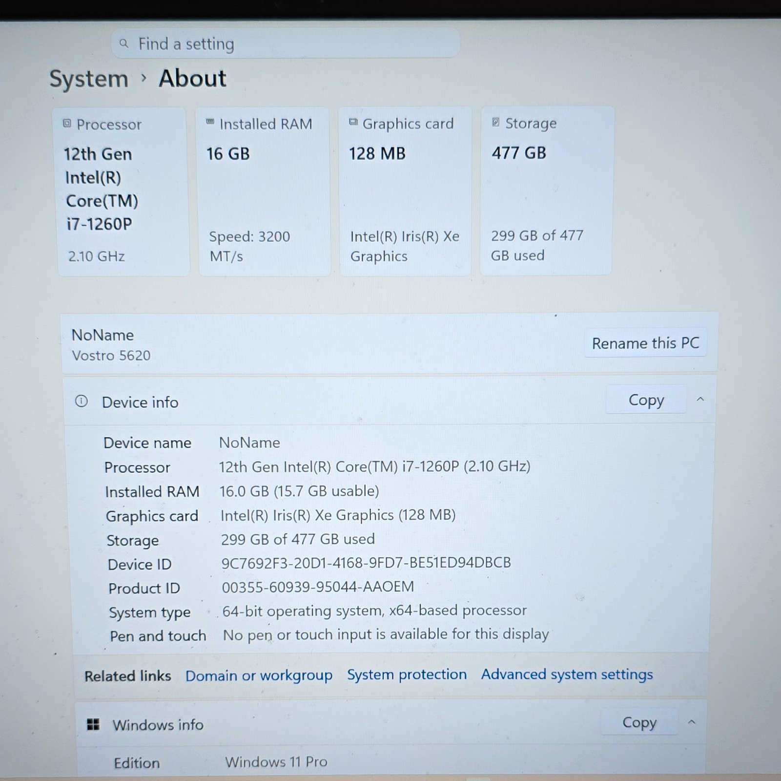Click the Graphics card icon
This screenshot has height=781, width=781.
[353, 122]
